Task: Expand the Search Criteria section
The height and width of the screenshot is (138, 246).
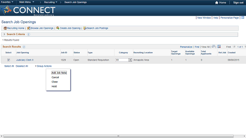Action: (4, 34)
